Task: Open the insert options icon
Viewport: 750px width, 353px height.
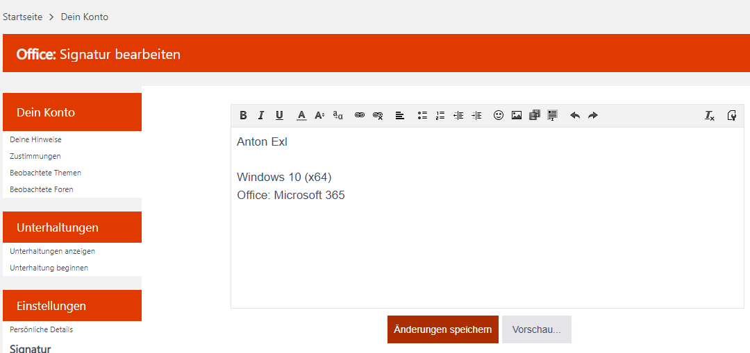Action: [553, 115]
